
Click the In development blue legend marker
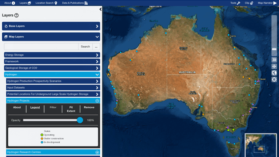tap(42, 142)
